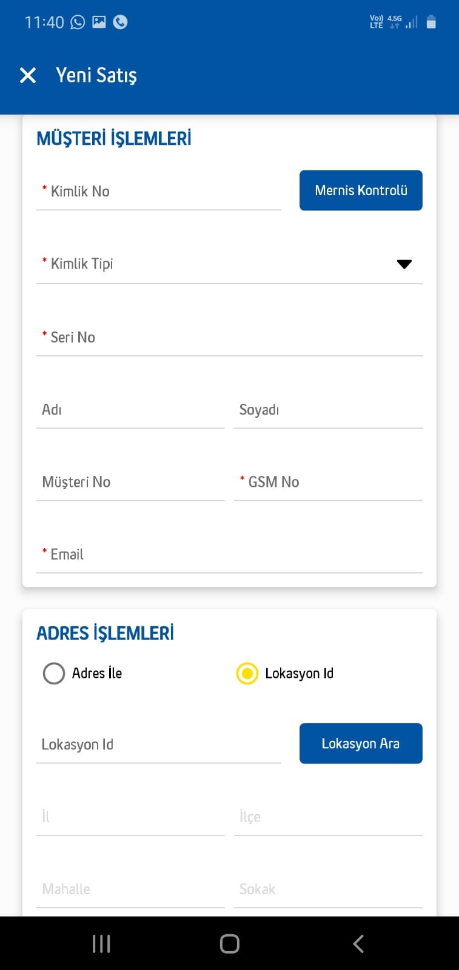Focus the Seri No input field
The height and width of the screenshot is (970, 459).
coord(229,338)
